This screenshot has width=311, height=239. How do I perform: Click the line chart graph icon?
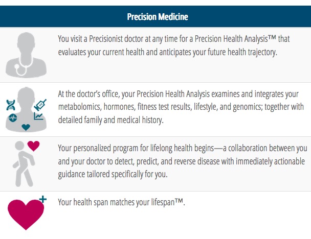tap(38, 116)
